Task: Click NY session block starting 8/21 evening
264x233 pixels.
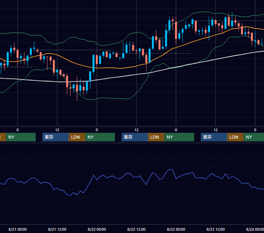Action: [x=100, y=137]
